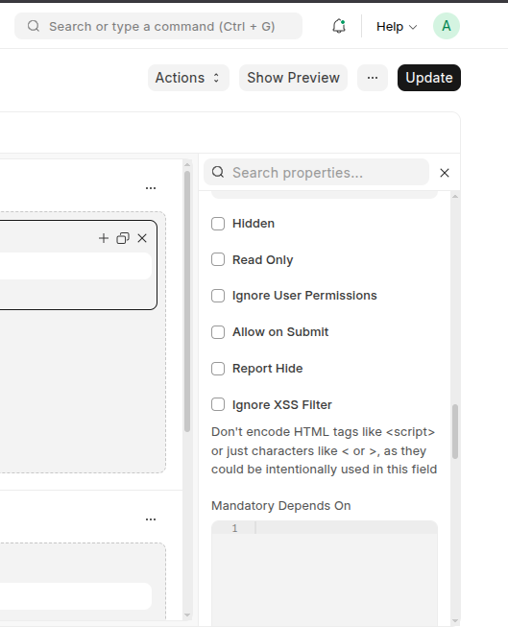Screen dimensions: 508x627
Task: Click the plus icon to add field
Action: pyautogui.click(x=104, y=238)
